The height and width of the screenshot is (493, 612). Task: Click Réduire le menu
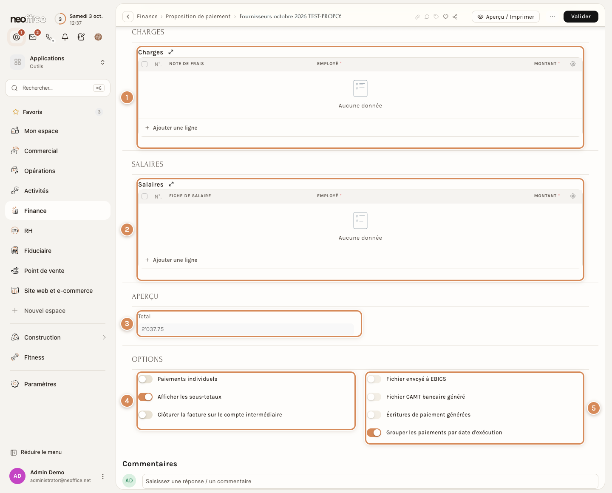(36, 452)
